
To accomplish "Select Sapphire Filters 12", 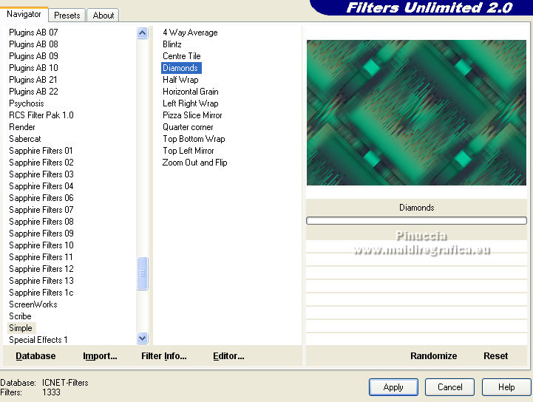I will (41, 269).
